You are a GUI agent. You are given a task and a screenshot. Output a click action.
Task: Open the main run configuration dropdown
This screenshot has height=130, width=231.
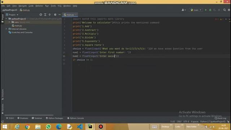[x=196, y=10]
